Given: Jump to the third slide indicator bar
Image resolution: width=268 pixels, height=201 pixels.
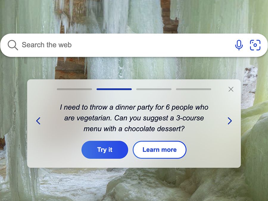Looking at the screenshot, I should pyautogui.click(x=154, y=89).
